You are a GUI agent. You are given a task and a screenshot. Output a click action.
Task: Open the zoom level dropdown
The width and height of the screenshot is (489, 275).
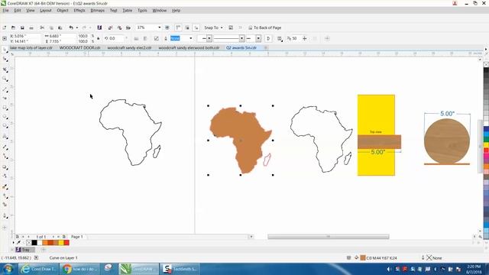[160, 27]
